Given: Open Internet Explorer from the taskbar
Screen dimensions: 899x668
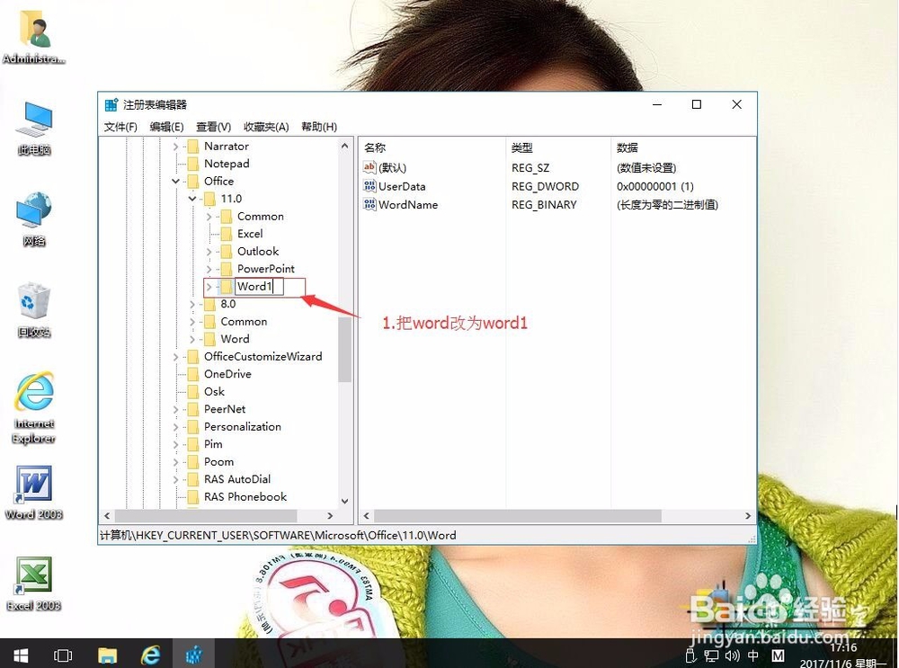Looking at the screenshot, I should (x=151, y=655).
